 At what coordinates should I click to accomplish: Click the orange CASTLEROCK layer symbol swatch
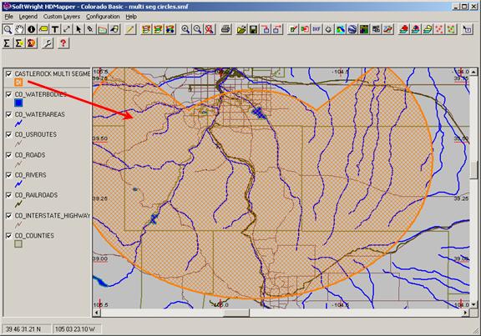18,82
